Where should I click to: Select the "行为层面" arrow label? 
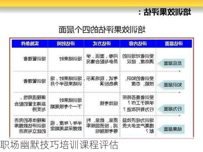[x=171, y=109]
